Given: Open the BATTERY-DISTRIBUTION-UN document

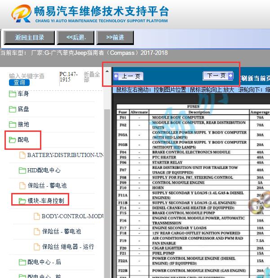Looking at the screenshot, I should 66,155.
